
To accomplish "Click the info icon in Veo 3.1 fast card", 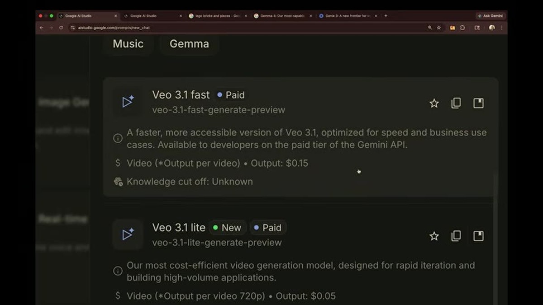I will [118, 138].
